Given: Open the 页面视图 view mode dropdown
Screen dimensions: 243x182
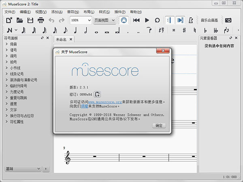Looking at the screenshot, I should click(104, 20).
